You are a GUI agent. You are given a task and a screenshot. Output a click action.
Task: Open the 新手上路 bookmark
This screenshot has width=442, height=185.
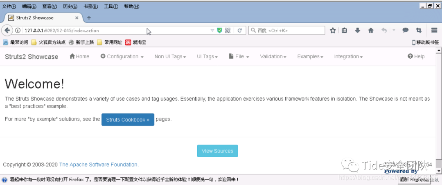(x=81, y=43)
